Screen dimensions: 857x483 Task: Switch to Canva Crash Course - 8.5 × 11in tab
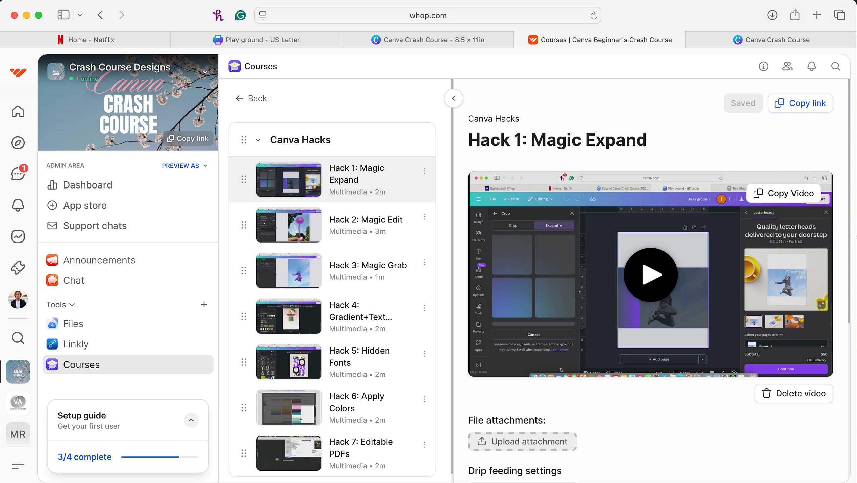click(428, 40)
